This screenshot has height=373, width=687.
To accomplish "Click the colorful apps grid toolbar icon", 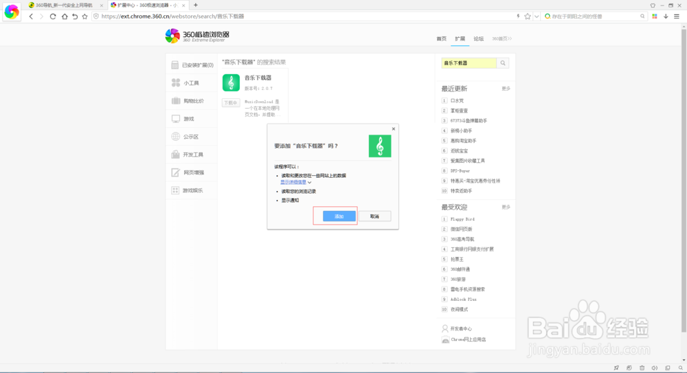I will point(655,16).
